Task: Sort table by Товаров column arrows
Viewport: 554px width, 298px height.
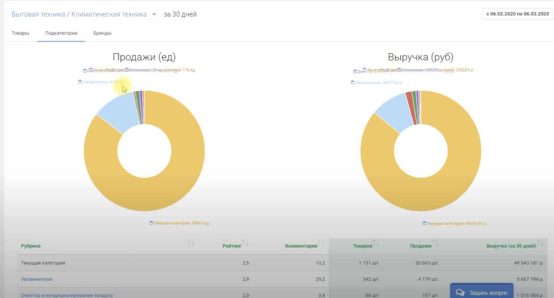Action: click(376, 243)
